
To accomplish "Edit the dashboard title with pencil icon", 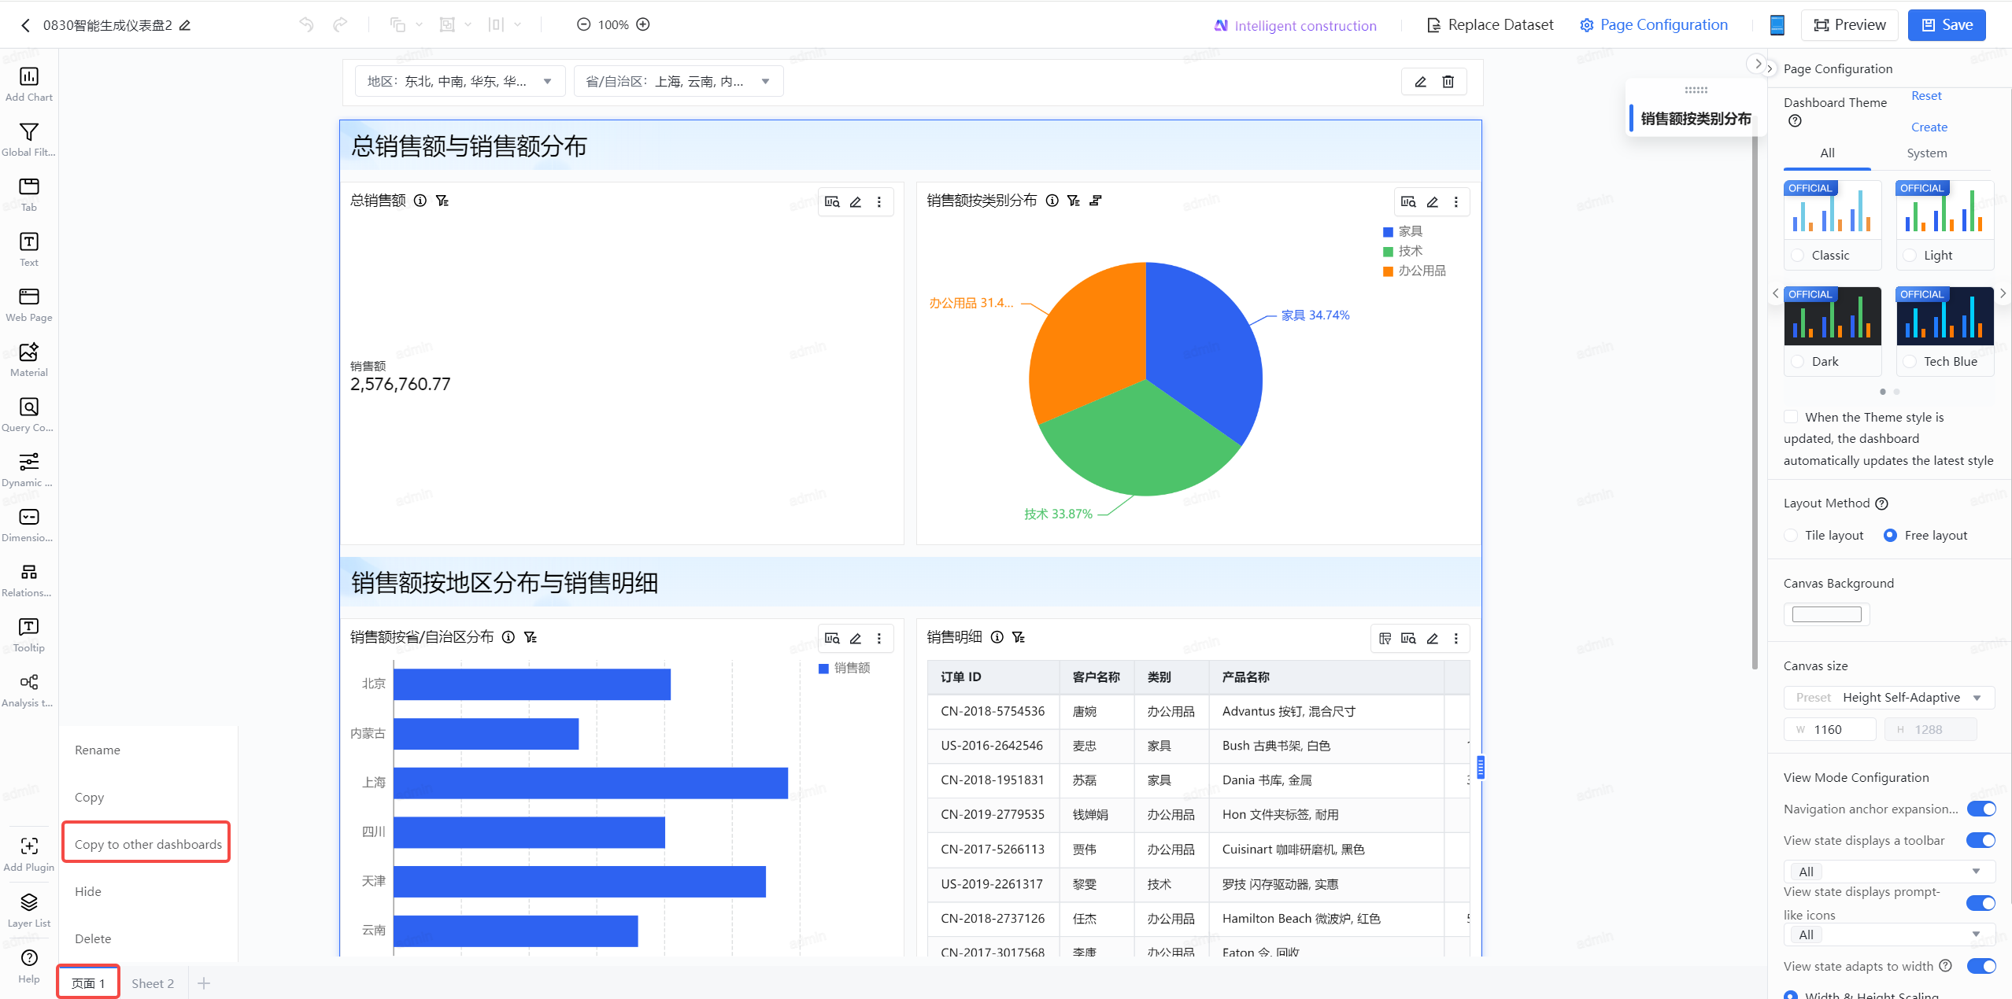I will pos(185,25).
